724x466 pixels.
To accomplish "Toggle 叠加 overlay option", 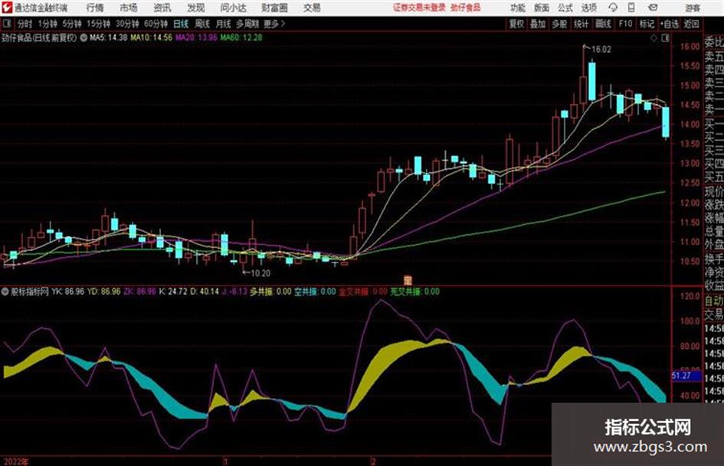I will tap(538, 24).
